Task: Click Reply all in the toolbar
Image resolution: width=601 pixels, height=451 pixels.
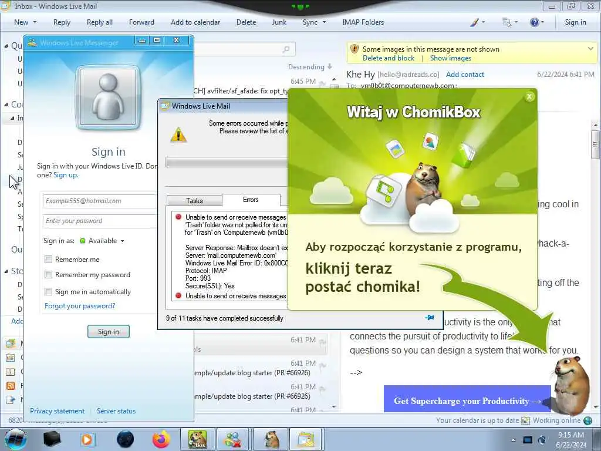Action: click(100, 22)
